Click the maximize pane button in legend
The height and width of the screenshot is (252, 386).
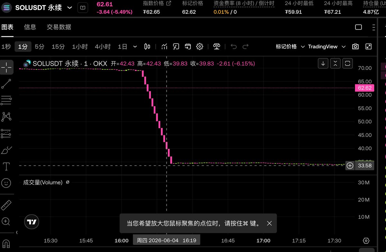347,63
